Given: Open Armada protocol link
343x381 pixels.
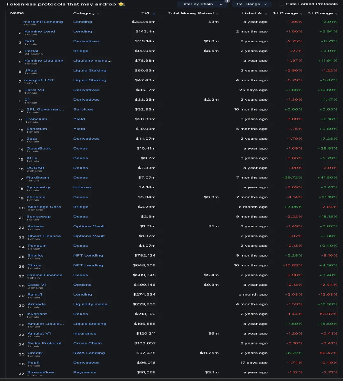Looking at the screenshot, I should (x=37, y=304).
